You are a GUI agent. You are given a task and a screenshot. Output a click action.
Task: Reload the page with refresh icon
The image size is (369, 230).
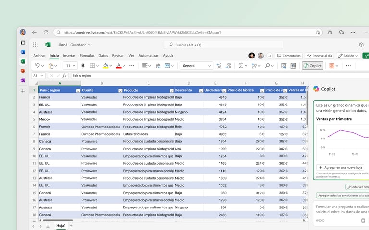[x=46, y=33]
